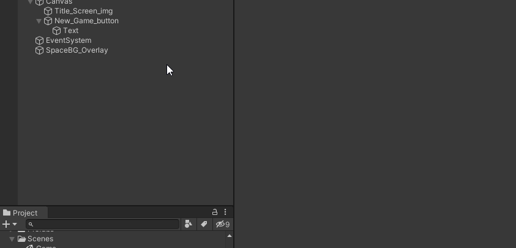Collapse the New_Game_button tree arrow

coord(39,21)
